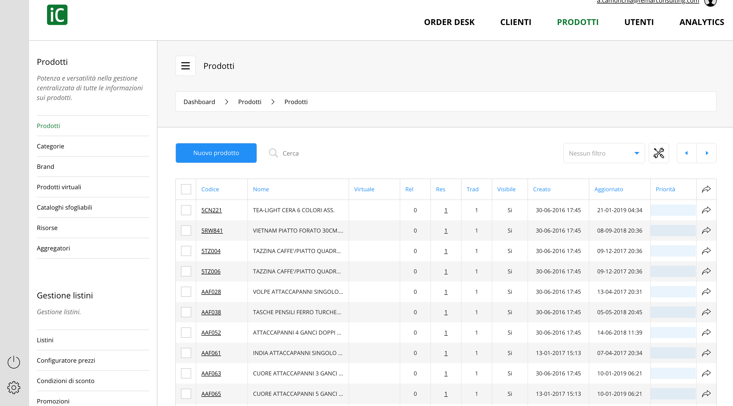
Task: Click the Nuovo prodotto button
Action: [216, 153]
